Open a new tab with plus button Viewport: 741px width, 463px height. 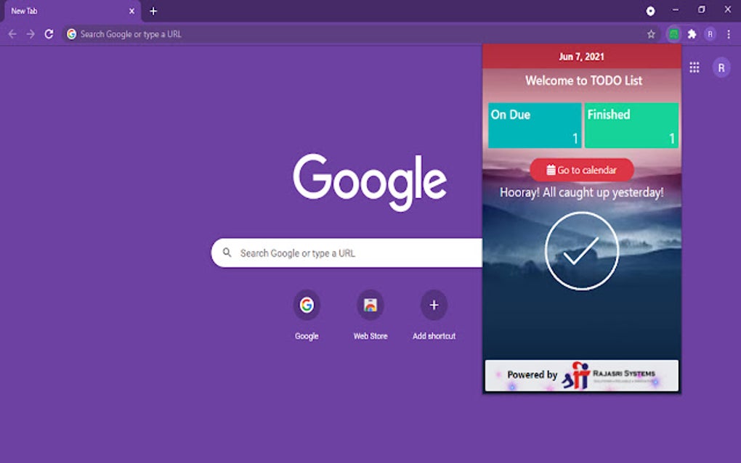153,11
